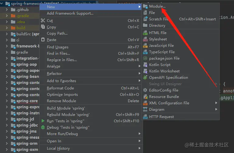Choose Reformat Code
The width and height of the screenshot is (234, 153).
[x=91, y=88]
